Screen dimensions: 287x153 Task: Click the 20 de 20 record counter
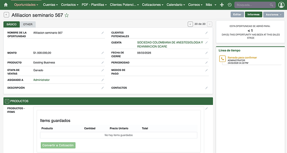pyautogui.click(x=200, y=24)
